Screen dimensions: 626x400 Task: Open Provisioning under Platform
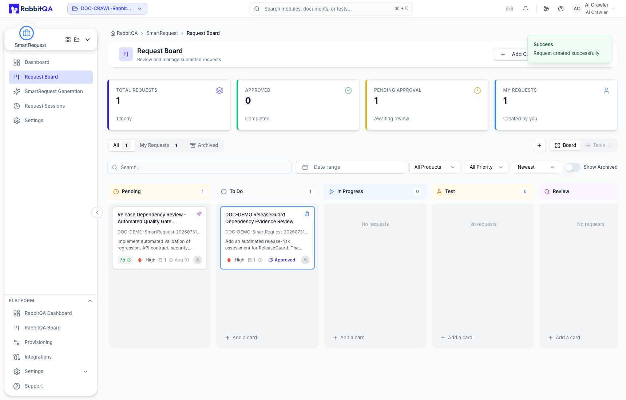tap(51, 343)
